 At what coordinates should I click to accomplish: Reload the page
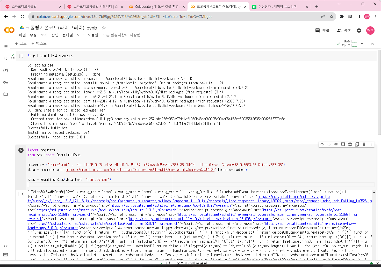(23, 17)
